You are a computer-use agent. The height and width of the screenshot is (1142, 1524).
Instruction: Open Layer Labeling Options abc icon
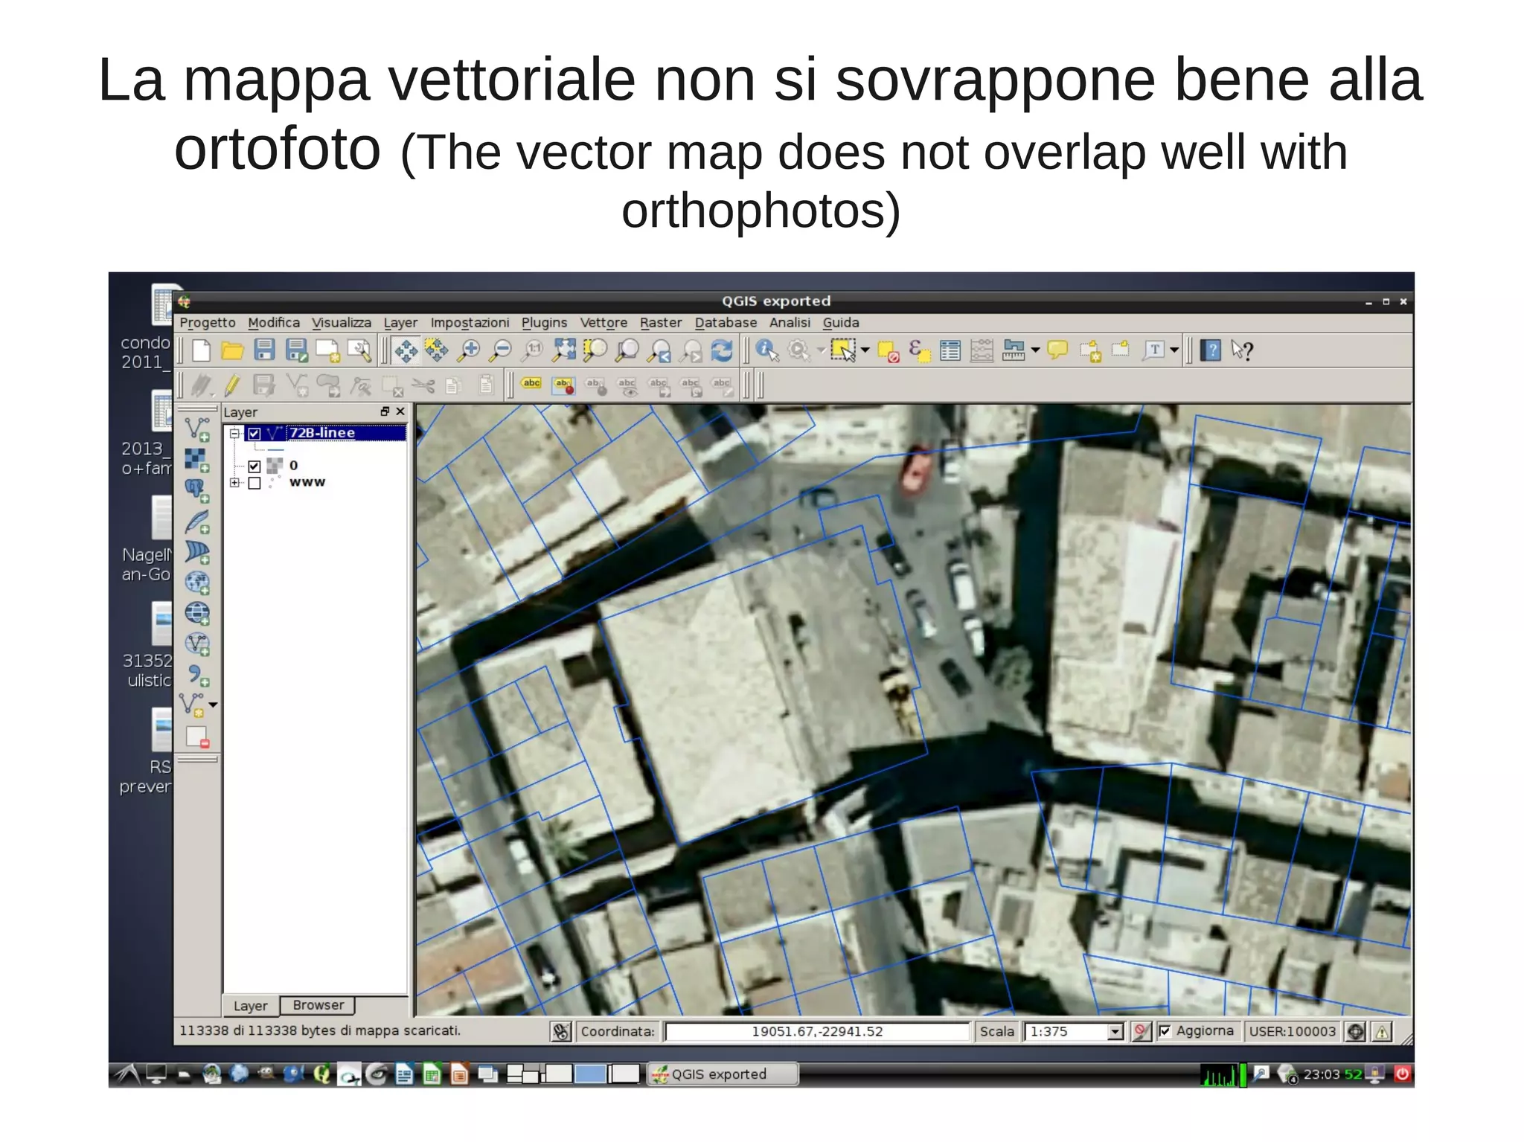click(531, 385)
